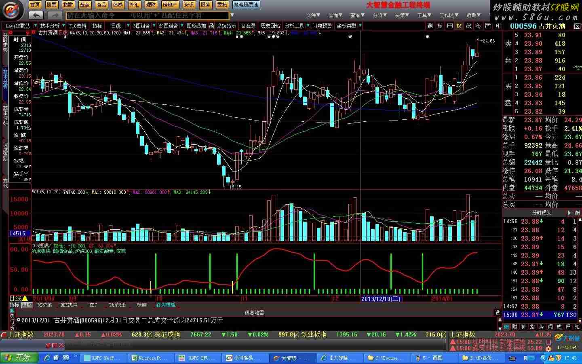Image resolution: width=582 pixels, height=364 pixels.
Task: Click the 策略股票池 button
Action: tap(246, 5)
